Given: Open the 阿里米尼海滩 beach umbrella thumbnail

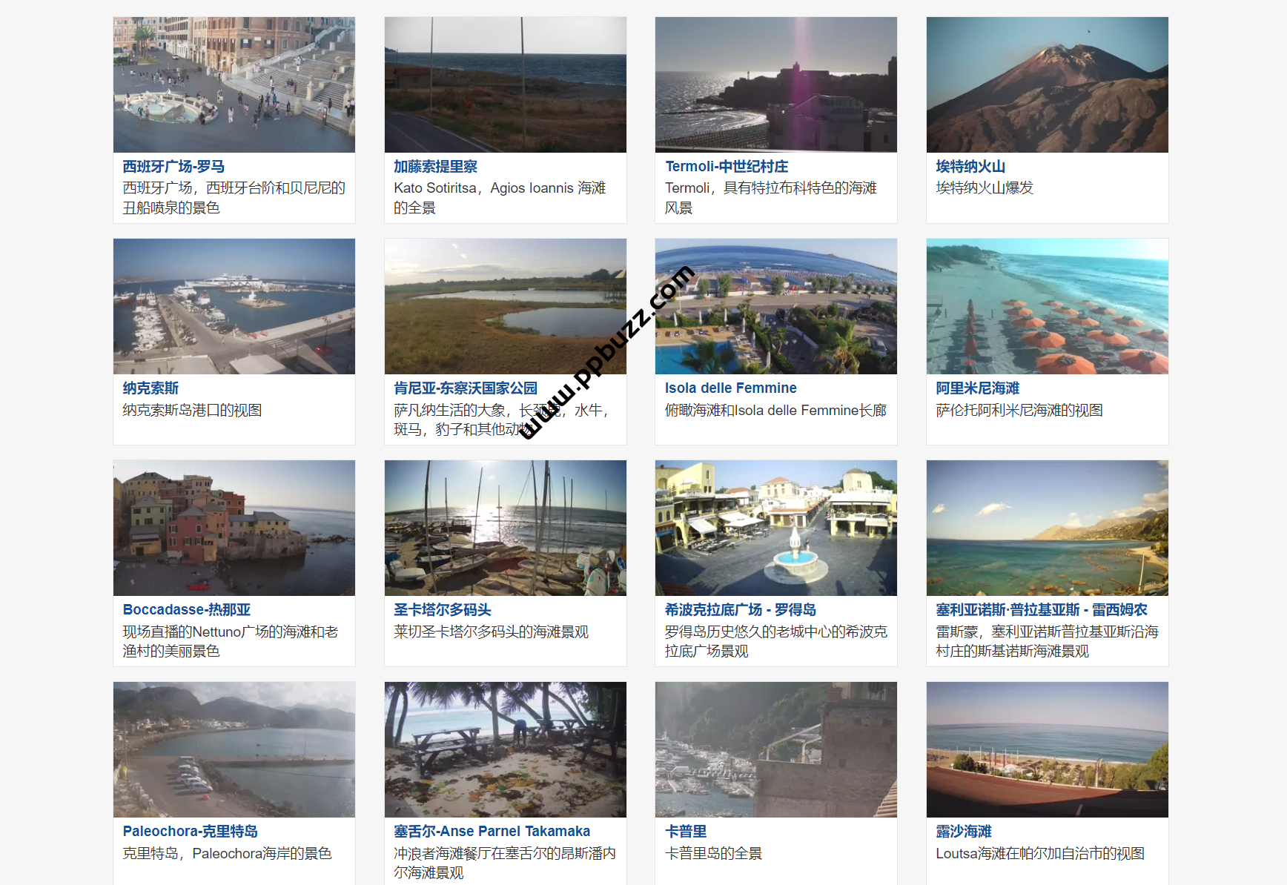Looking at the screenshot, I should [x=1047, y=306].
